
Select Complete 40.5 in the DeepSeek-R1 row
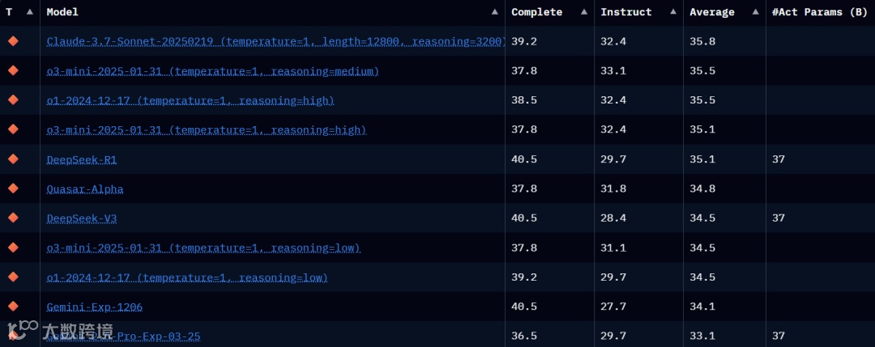(524, 159)
